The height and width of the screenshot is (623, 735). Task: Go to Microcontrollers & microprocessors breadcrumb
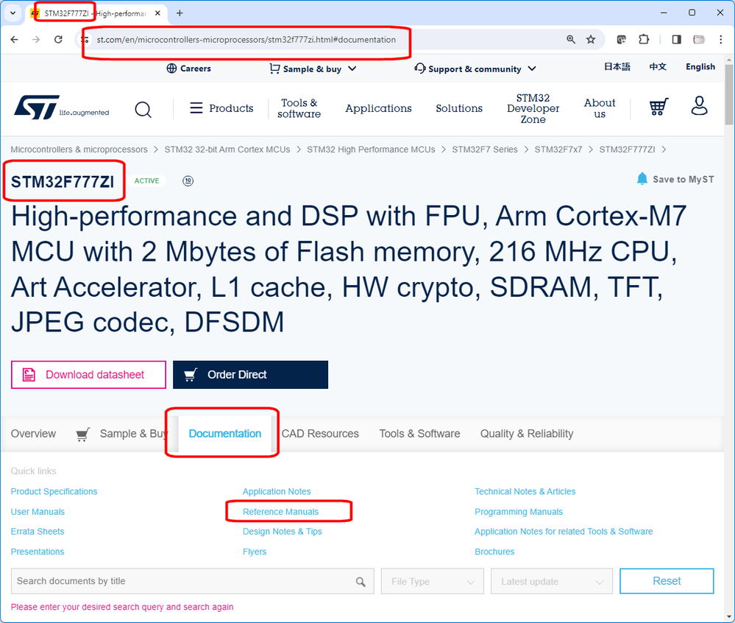click(x=79, y=149)
